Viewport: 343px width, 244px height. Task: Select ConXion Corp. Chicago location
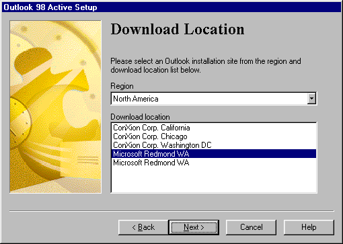point(214,136)
